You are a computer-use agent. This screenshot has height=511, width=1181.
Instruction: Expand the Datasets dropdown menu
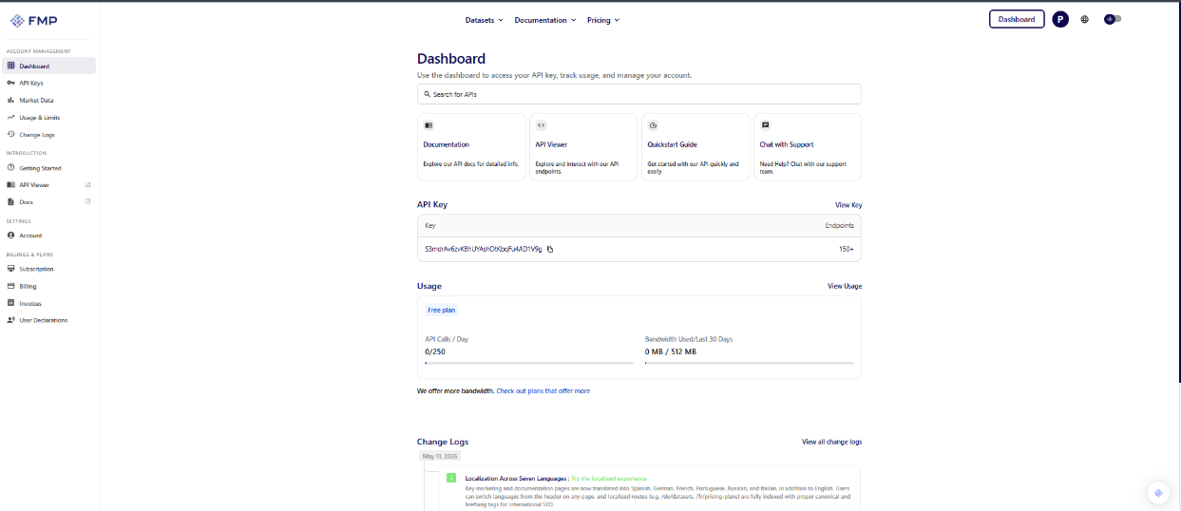pyautogui.click(x=484, y=20)
